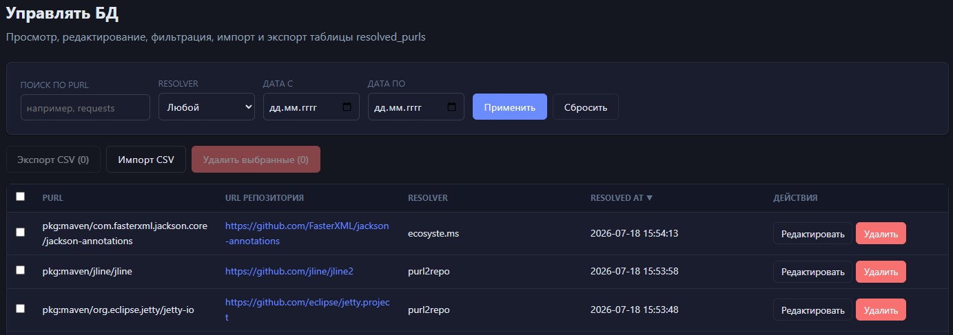
Task: Click Редактировать for the jetty-io row
Action: (812, 310)
